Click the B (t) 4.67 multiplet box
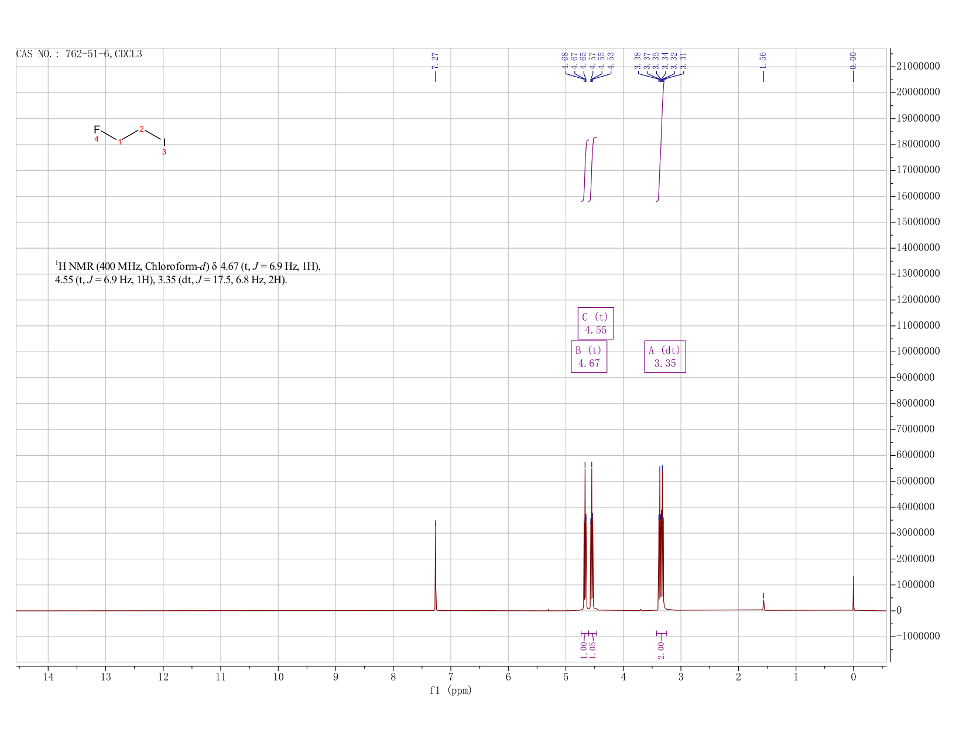The height and width of the screenshot is (746, 966). (x=589, y=357)
